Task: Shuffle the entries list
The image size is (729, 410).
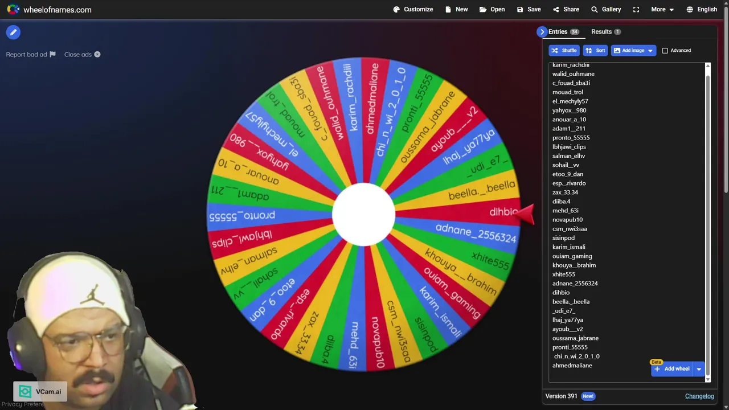Action: click(x=564, y=50)
